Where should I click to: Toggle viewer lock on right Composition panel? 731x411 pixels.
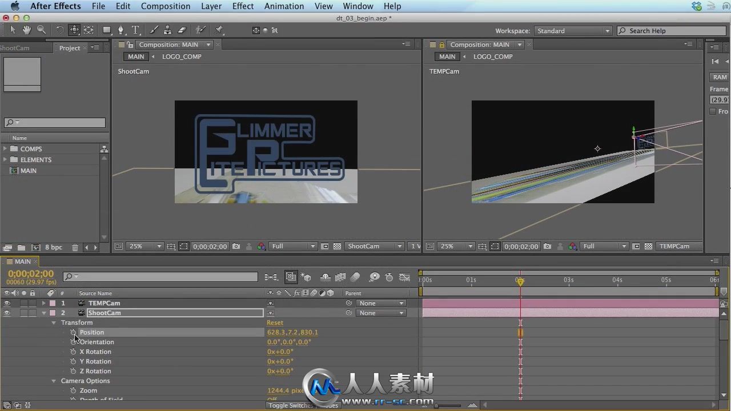click(x=441, y=45)
